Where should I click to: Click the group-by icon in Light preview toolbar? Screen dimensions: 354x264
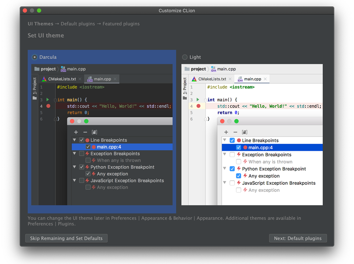tap(244, 132)
